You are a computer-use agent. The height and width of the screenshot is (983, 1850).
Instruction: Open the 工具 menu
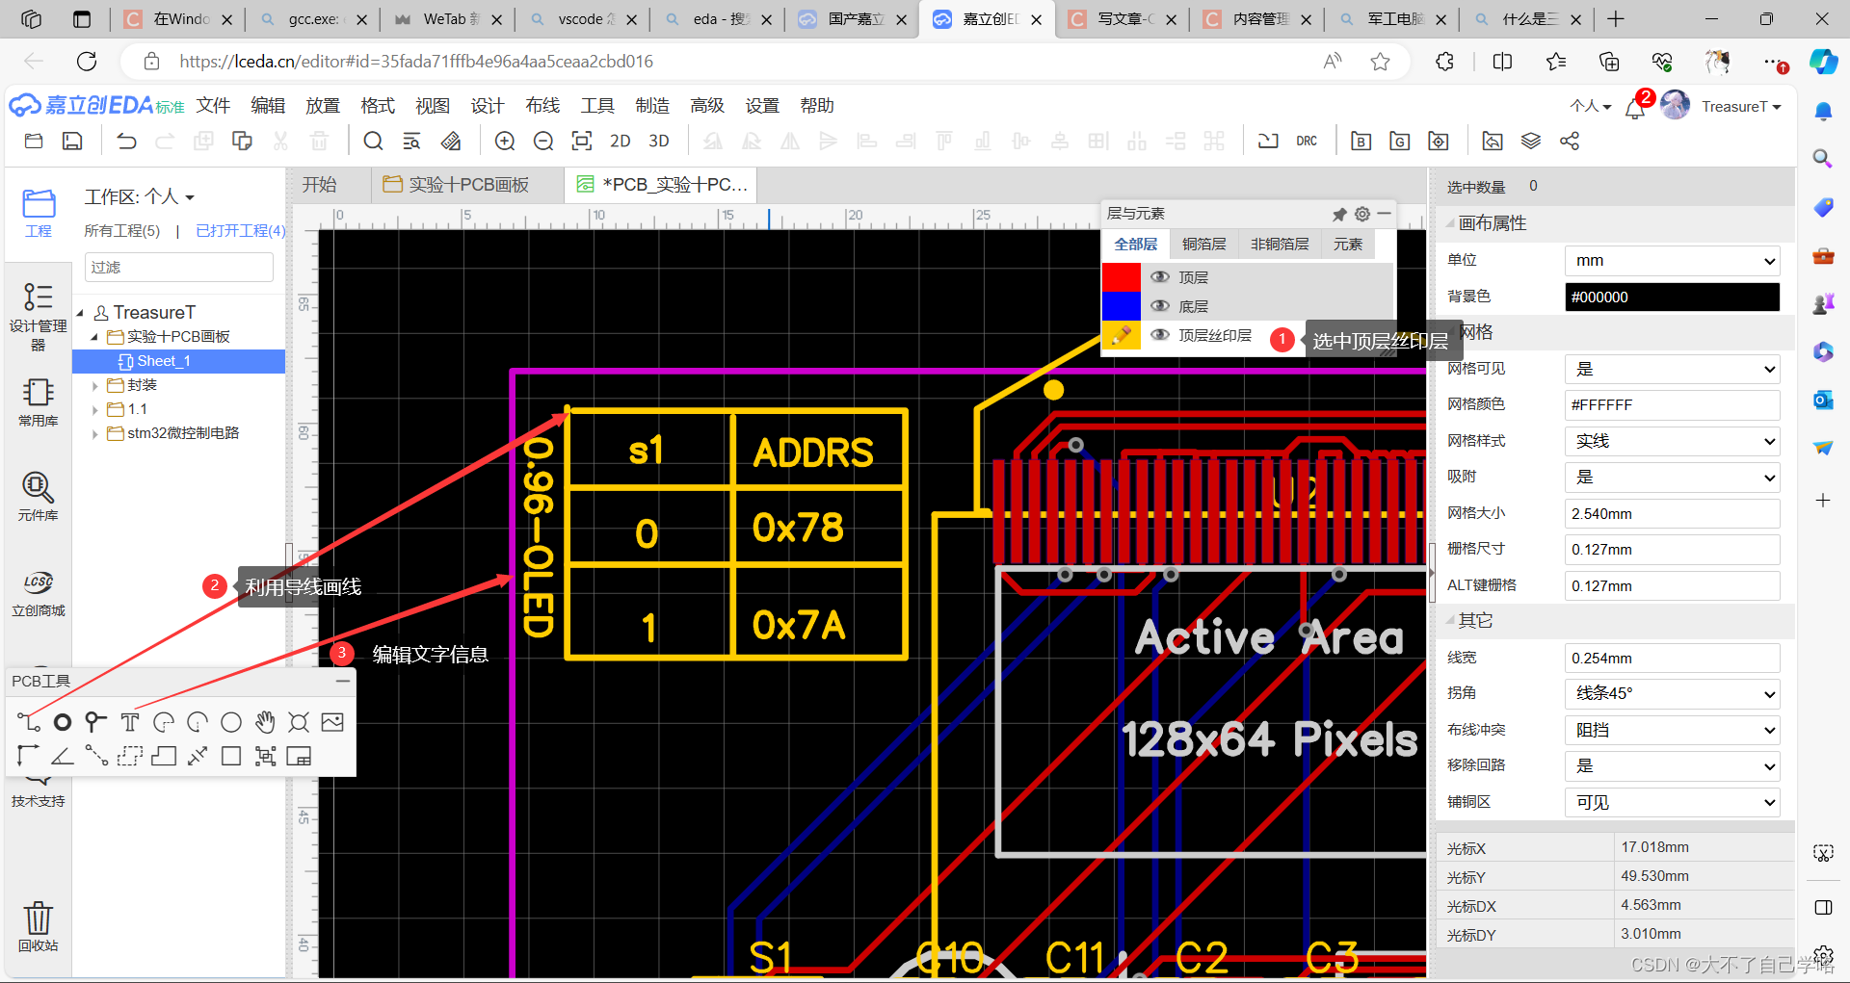(596, 106)
